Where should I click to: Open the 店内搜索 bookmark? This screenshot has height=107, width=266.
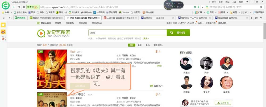click(x=148, y=13)
